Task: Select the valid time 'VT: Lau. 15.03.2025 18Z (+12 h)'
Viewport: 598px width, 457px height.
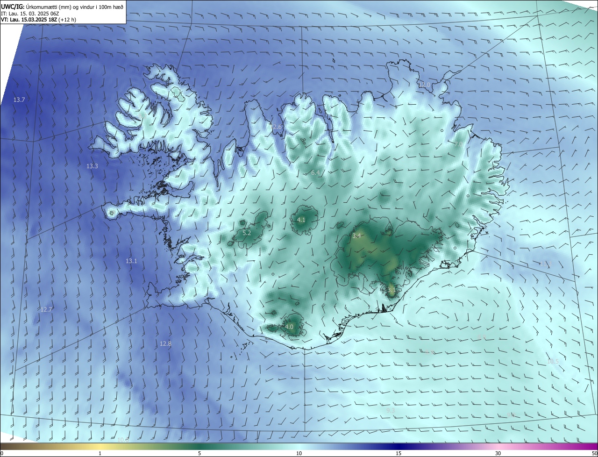Action: [x=38, y=20]
